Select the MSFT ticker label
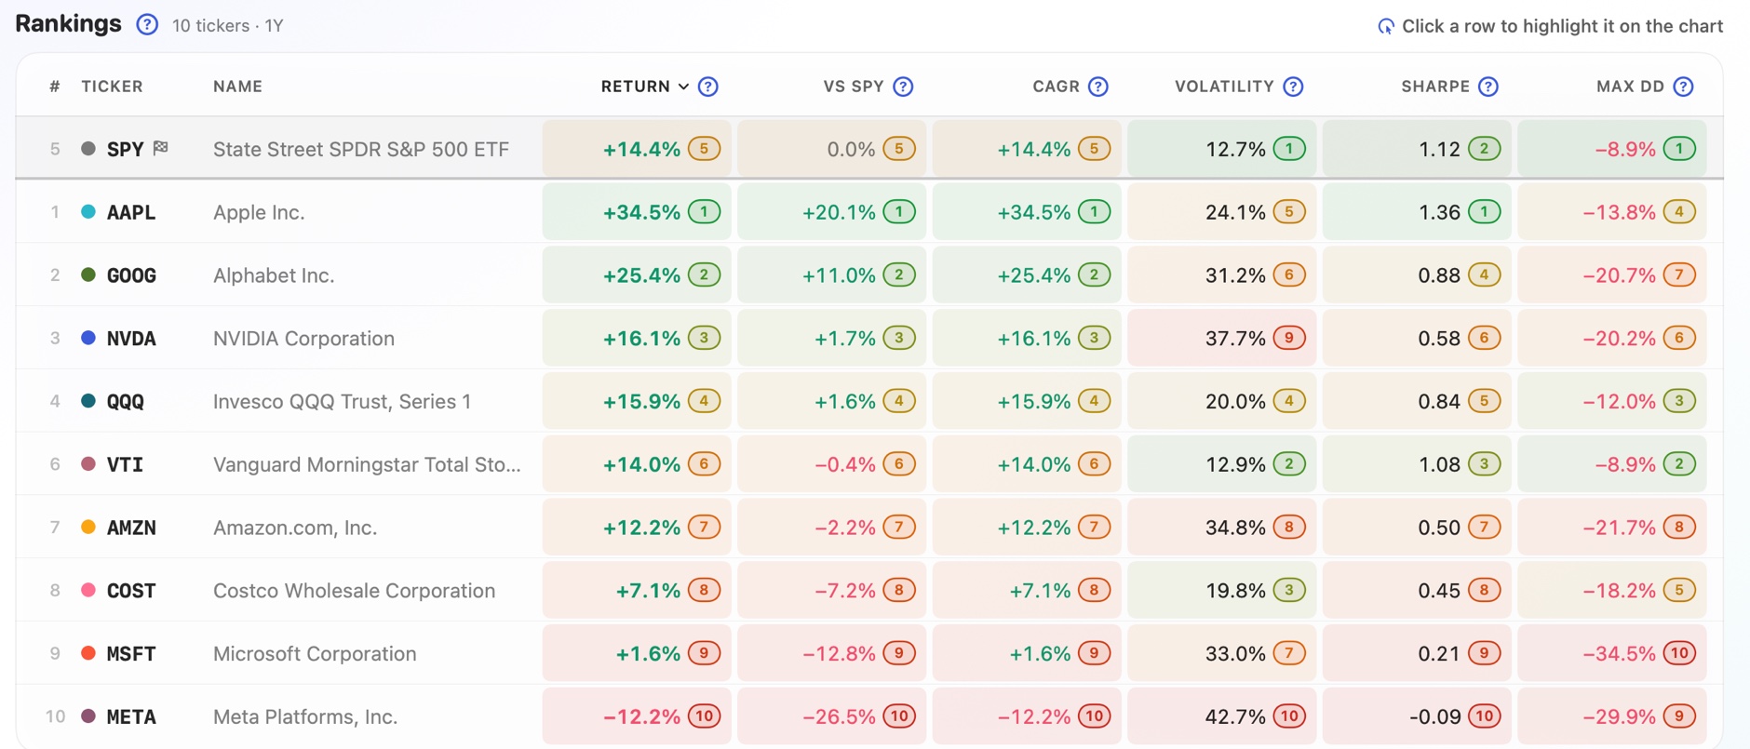 [131, 654]
